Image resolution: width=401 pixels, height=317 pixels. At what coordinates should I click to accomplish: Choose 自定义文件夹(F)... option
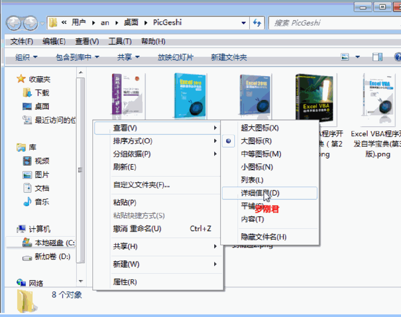point(157,185)
